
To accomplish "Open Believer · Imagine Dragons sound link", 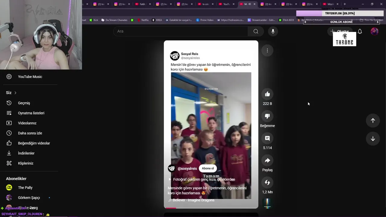I will pos(193,200).
